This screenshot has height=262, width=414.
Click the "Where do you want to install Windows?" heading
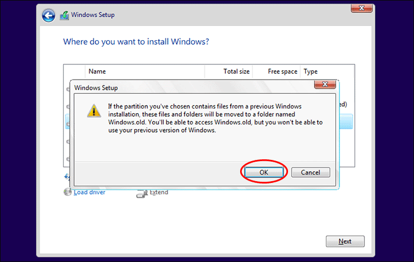pos(136,42)
